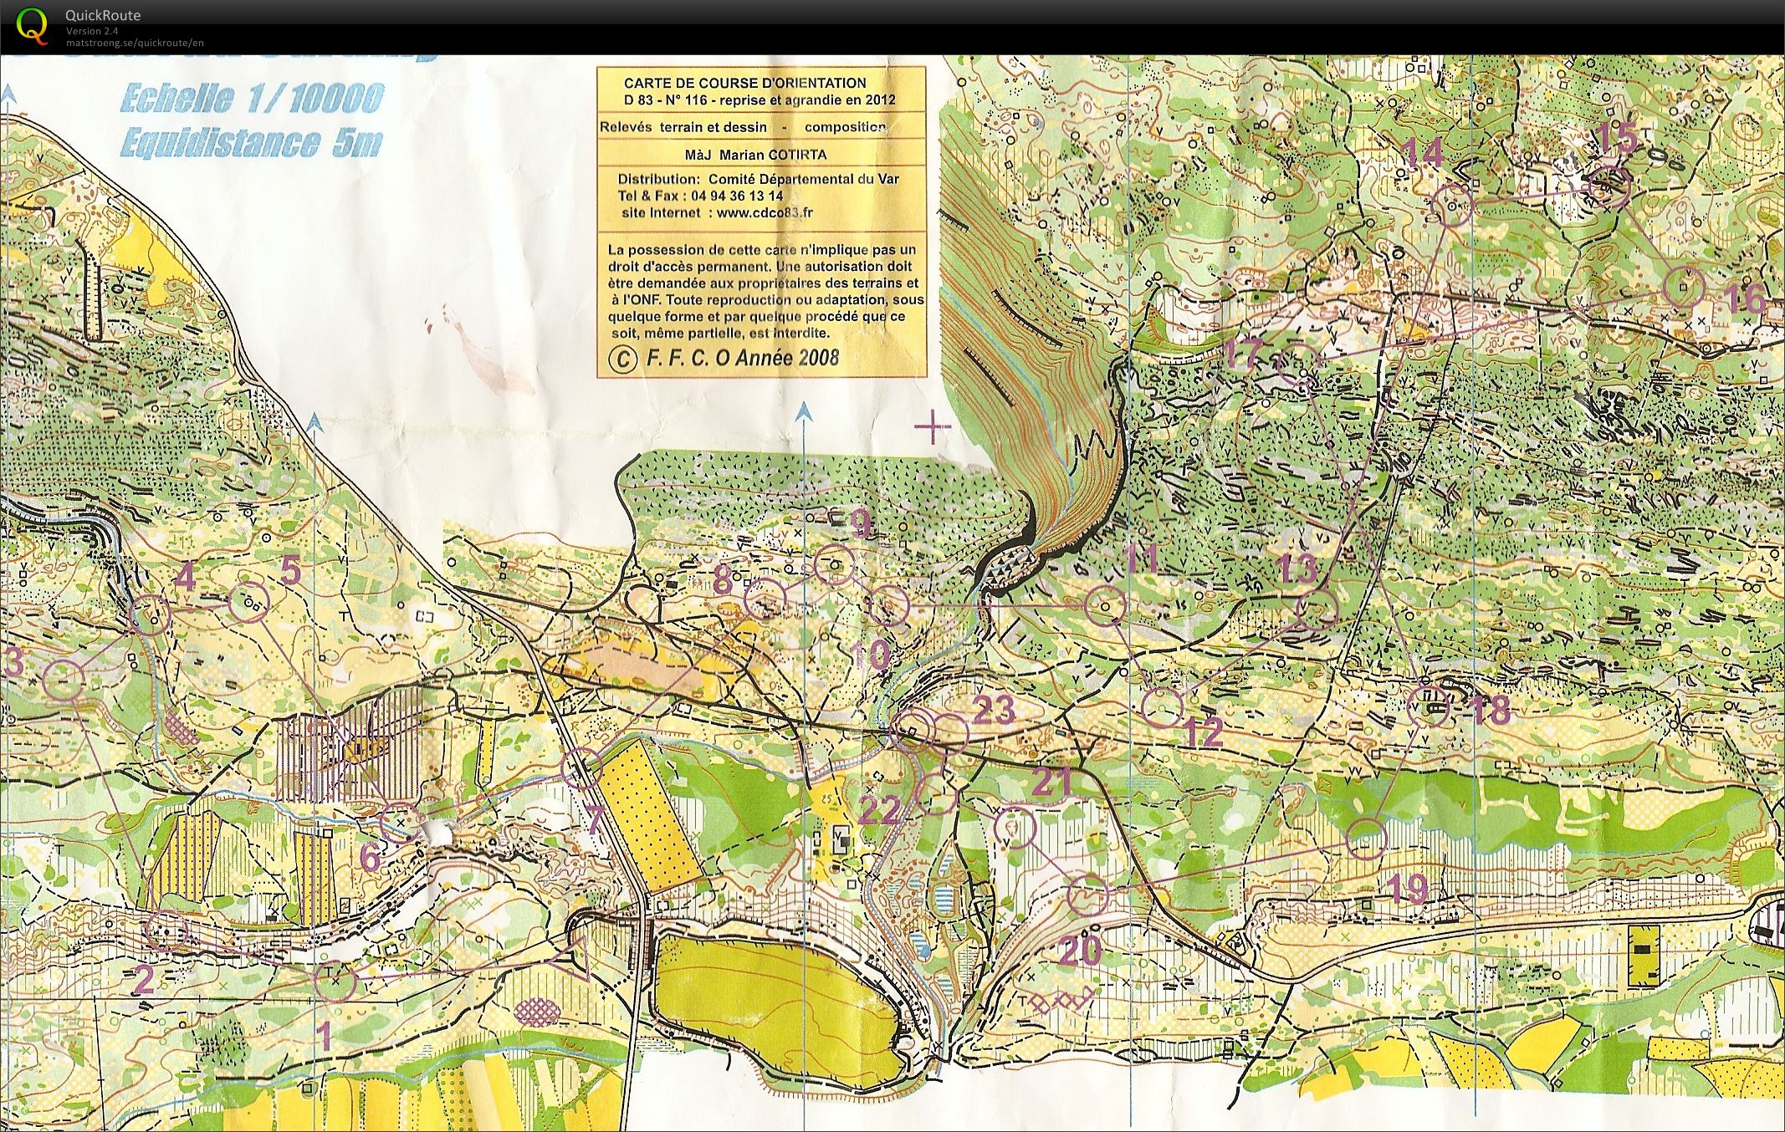Select control circle 9 on the map
Screen dimensions: 1785x1132
(x=834, y=564)
